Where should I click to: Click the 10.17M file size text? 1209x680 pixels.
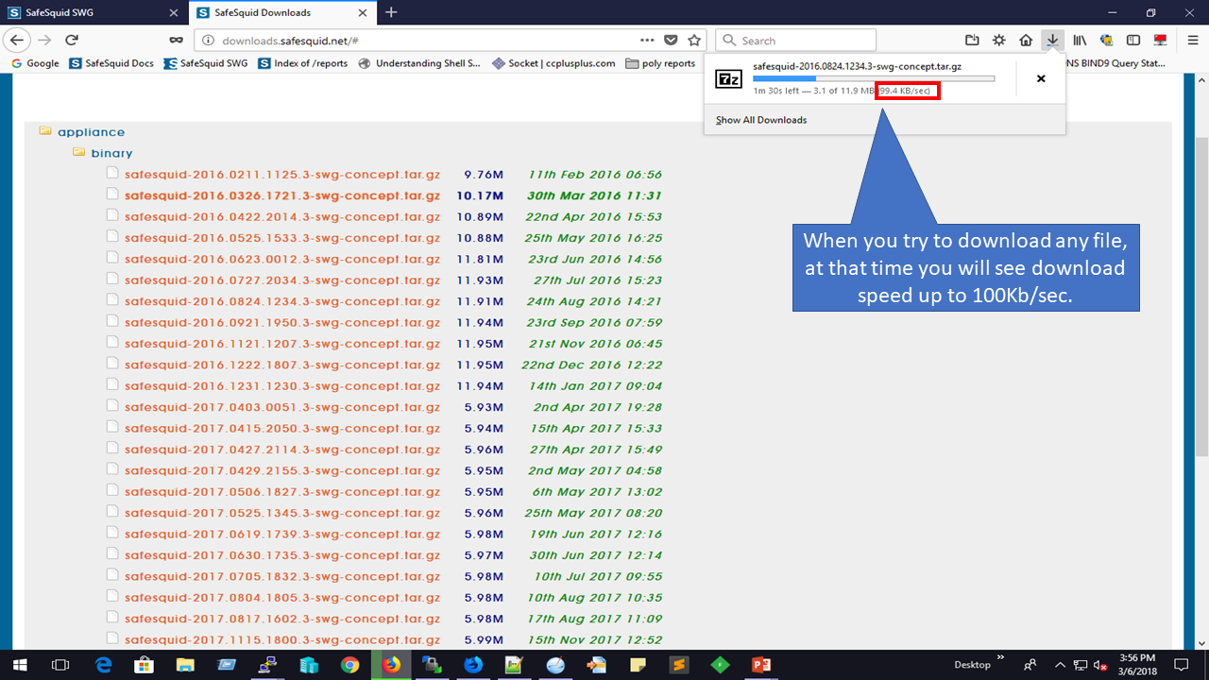[480, 195]
